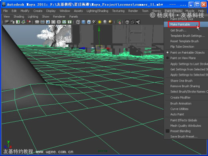The image size is (208, 156).
Task: Toggle the Preset Blending checkbox
Action: tap(168, 131)
